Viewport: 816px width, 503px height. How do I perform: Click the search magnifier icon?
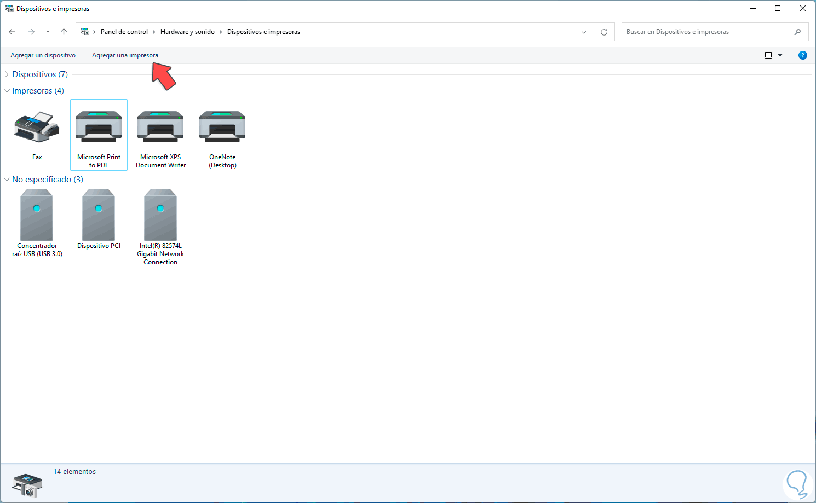click(797, 32)
